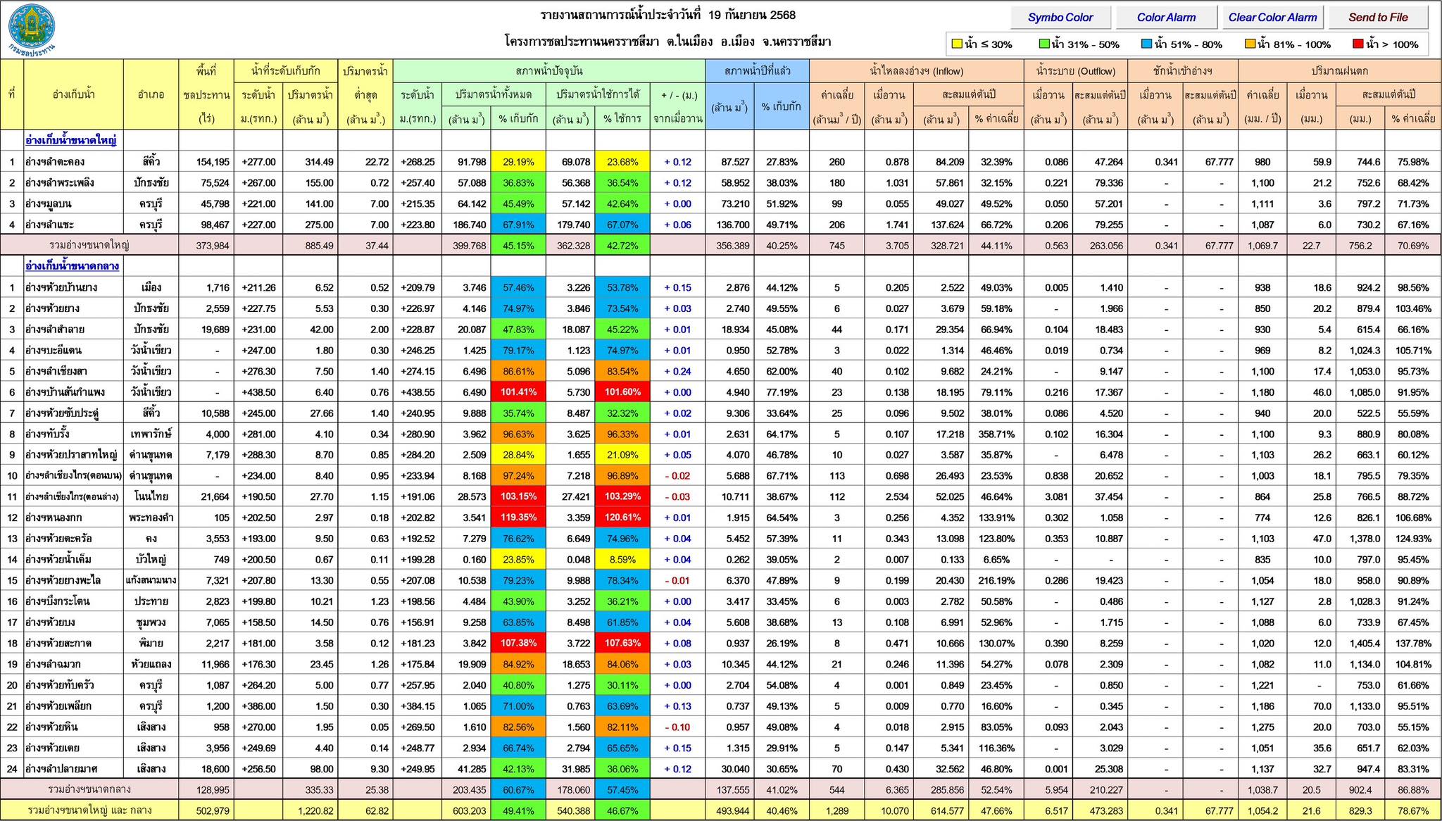Image resolution: width=1442 pixels, height=821 pixels.
Task: Open the medium reservoirs section link
Action: coord(72,266)
